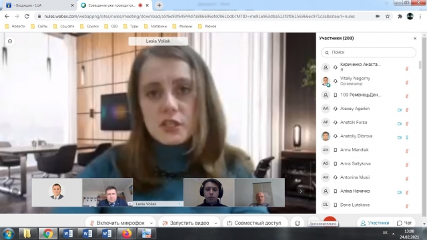
Task: Open Chrome from the taskbar
Action: (x=48, y=234)
